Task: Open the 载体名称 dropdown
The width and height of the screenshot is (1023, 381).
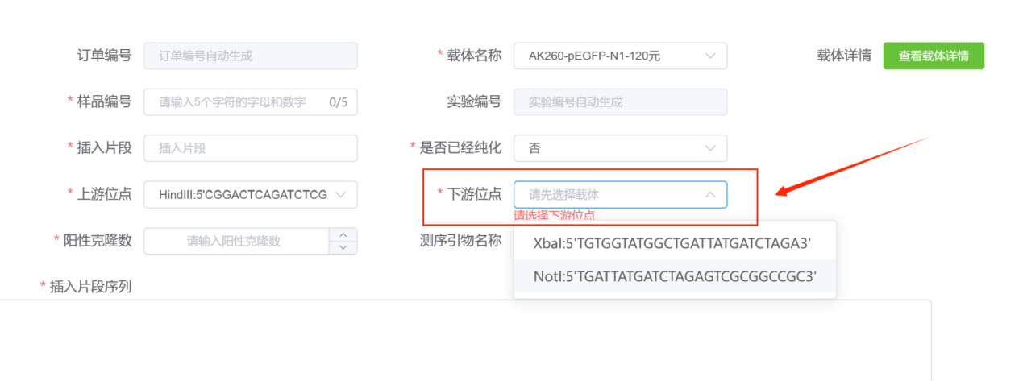Action: (619, 56)
